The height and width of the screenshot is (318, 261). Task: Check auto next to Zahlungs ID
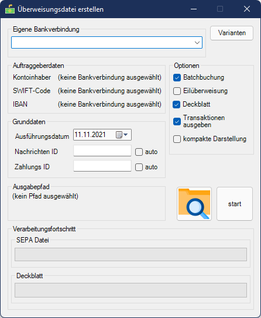[x=139, y=167]
